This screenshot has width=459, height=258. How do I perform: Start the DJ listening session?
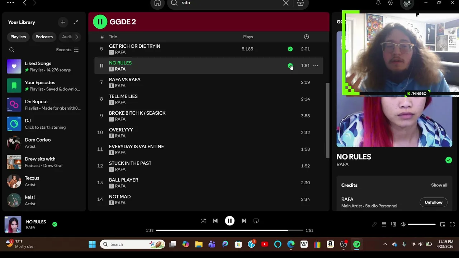pos(44,124)
